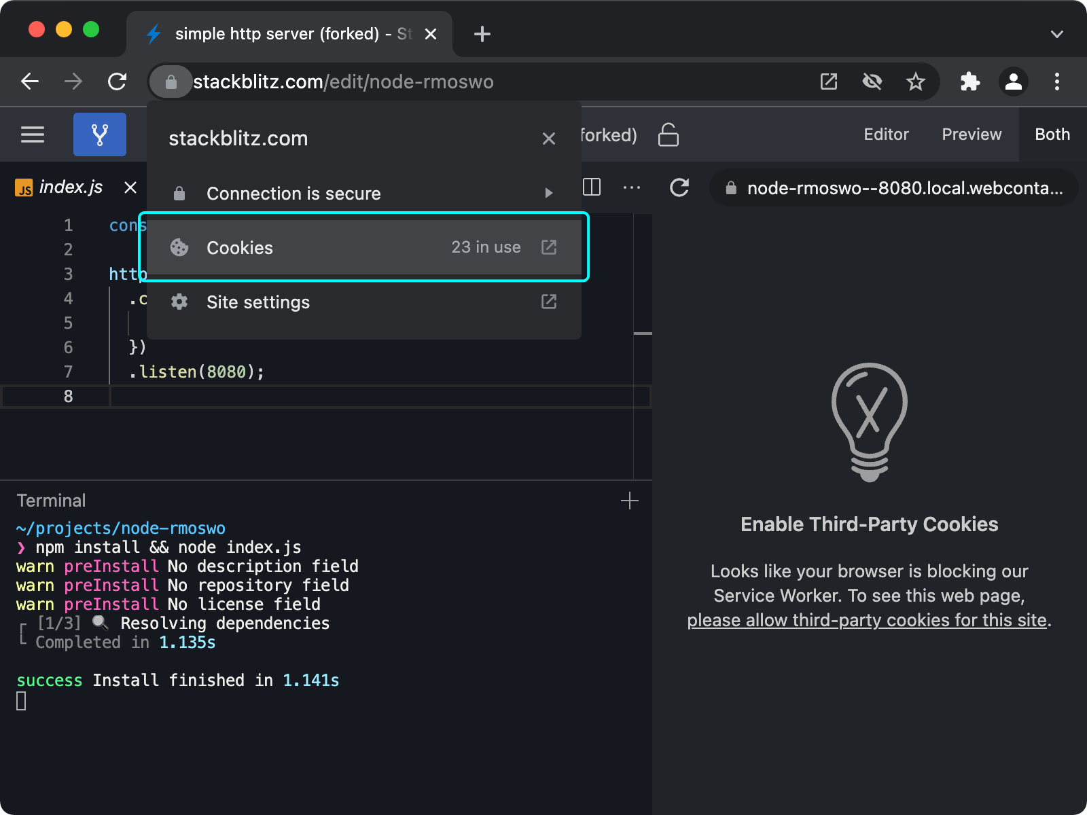Toggle split editor layout icon
This screenshot has width=1087, height=815.
click(x=592, y=187)
